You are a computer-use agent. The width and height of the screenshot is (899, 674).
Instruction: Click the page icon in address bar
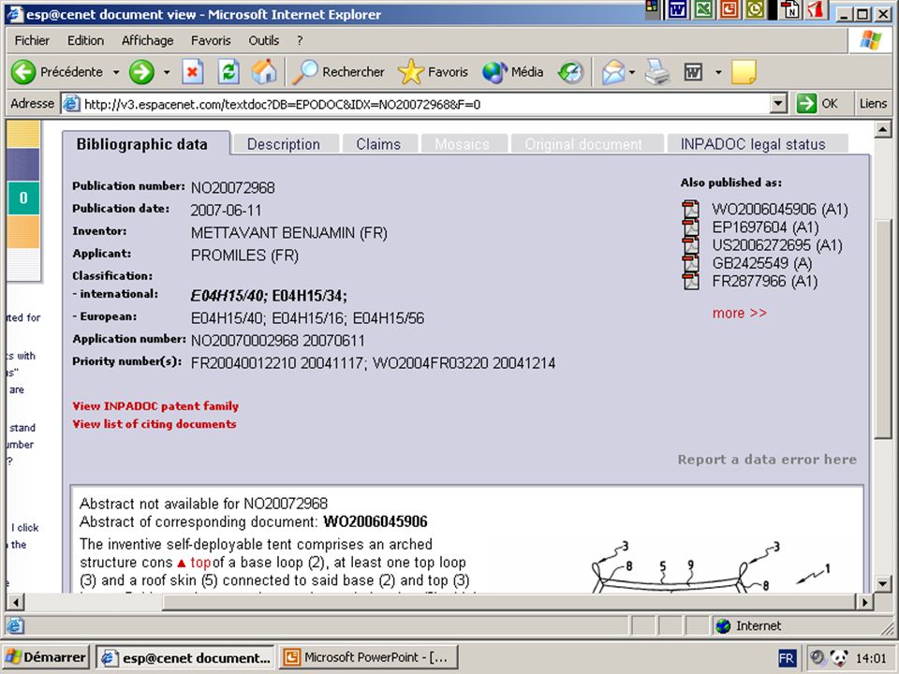[x=71, y=104]
